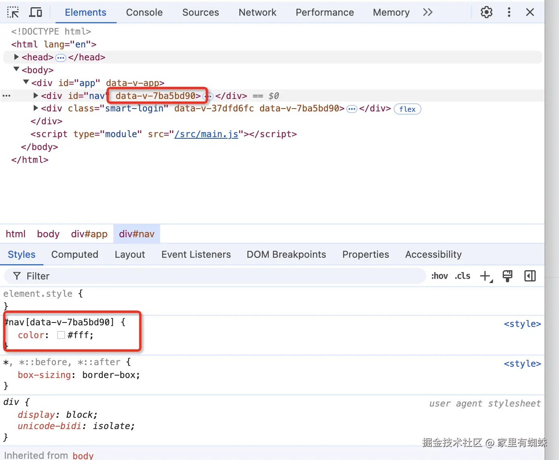This screenshot has width=559, height=460.
Task: Open the Event Listeners pane tab
Action: click(196, 255)
